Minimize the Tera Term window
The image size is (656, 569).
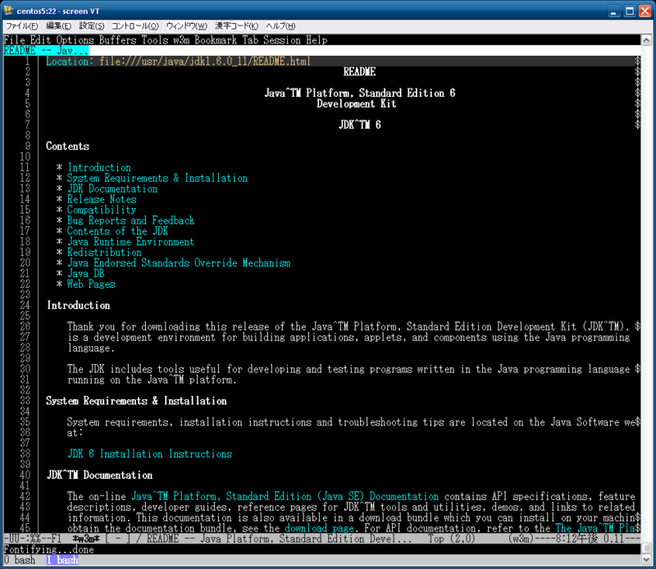[613, 11]
